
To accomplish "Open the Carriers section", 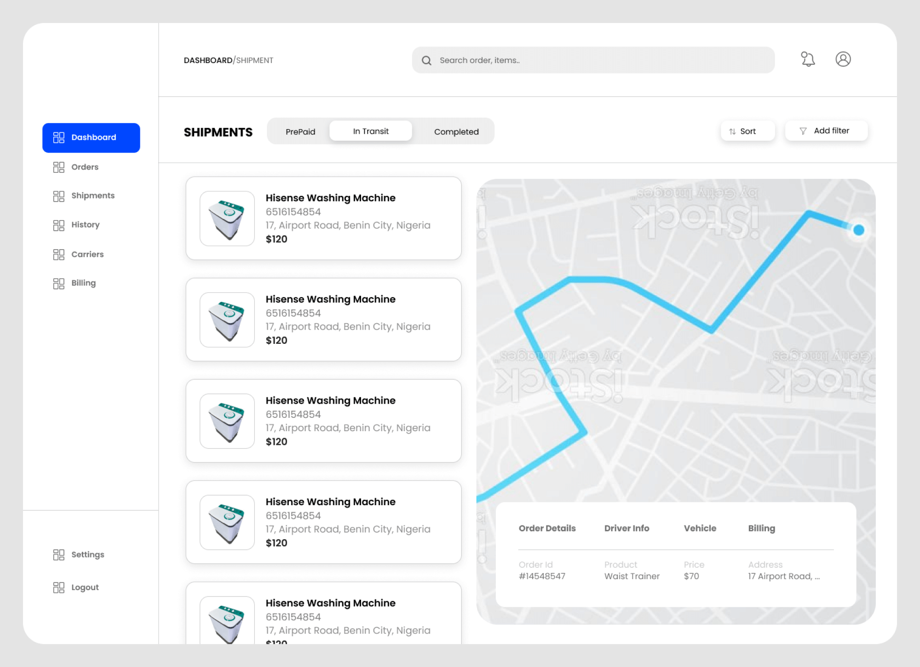I will tap(87, 254).
